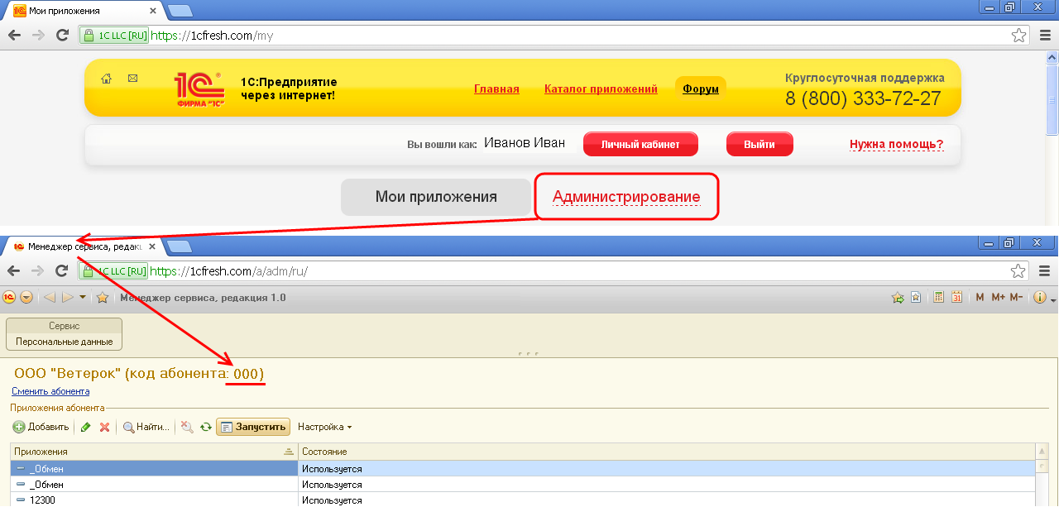Open the orange main menu dropdown arrow
The width and height of the screenshot is (1059, 507).
[26, 298]
